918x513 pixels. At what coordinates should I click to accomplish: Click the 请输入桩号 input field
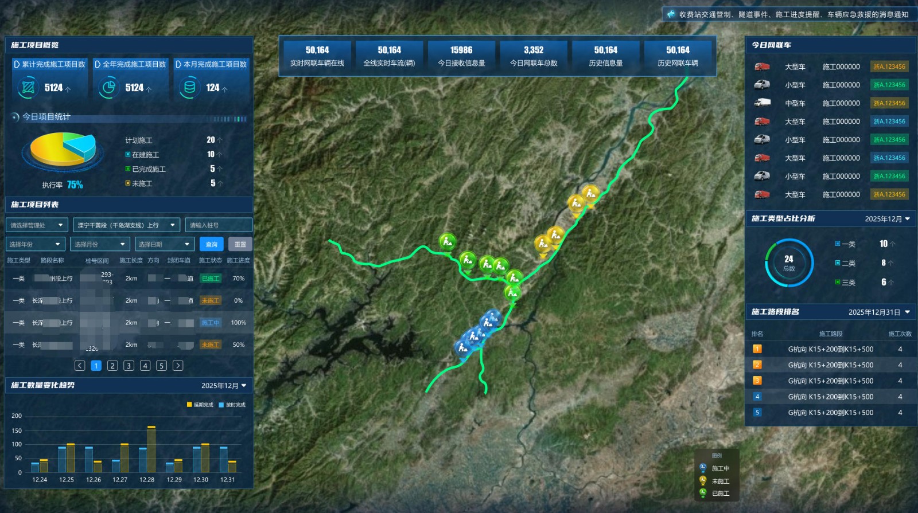pyautogui.click(x=218, y=225)
